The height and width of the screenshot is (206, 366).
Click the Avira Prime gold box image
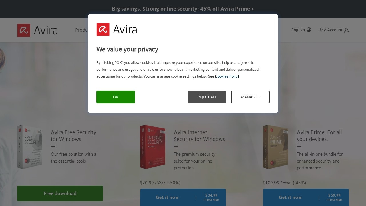(x=276, y=147)
